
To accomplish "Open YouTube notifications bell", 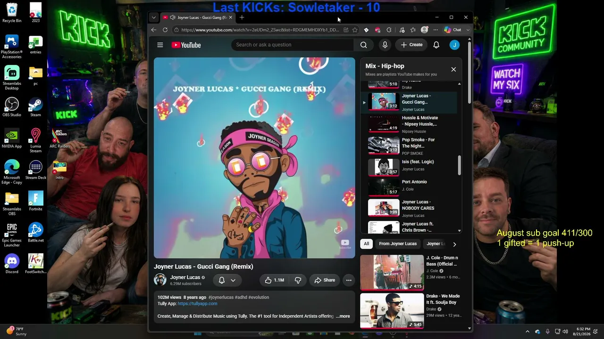I will point(436,45).
